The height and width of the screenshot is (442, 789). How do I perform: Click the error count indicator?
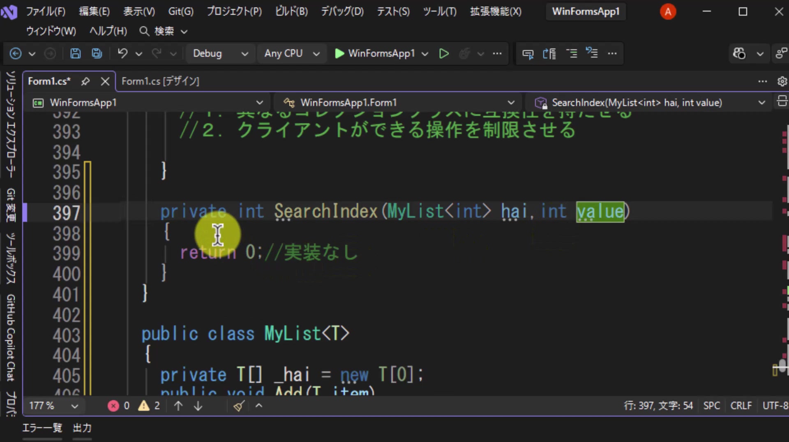point(119,406)
